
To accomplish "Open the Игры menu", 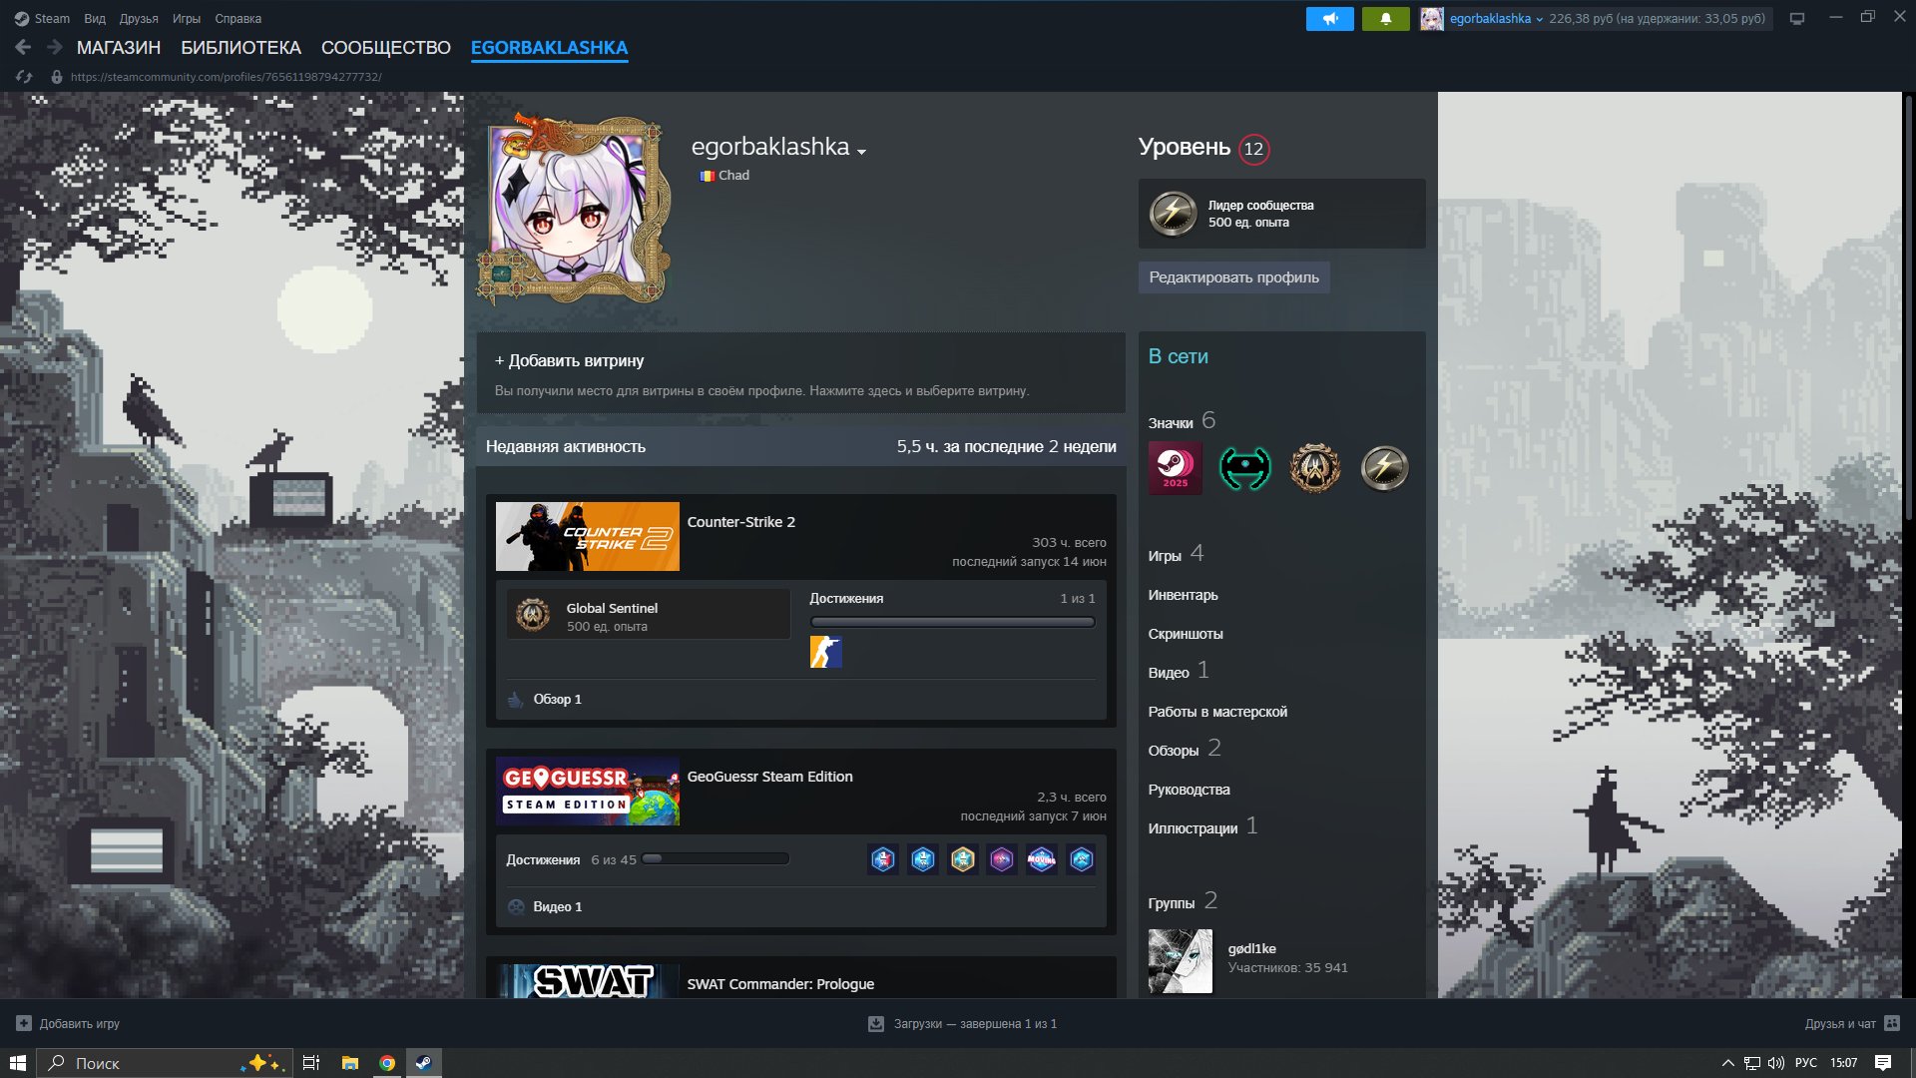I will [x=187, y=18].
